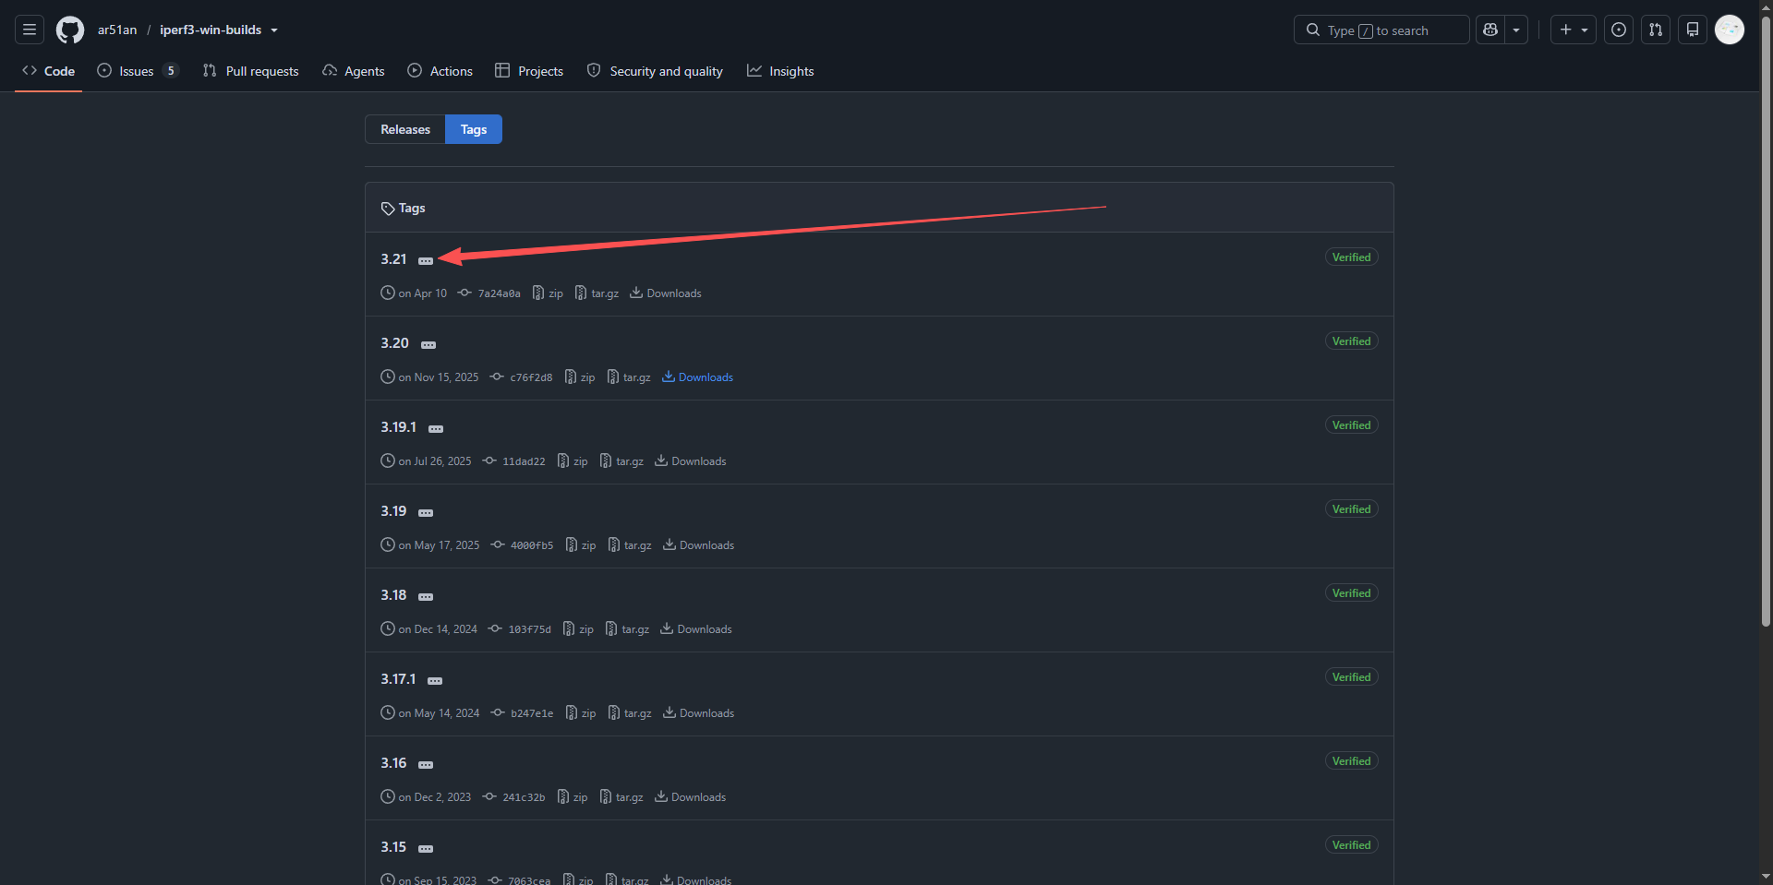Open tag 3.17.1
This screenshot has width=1773, height=885.
[398, 679]
